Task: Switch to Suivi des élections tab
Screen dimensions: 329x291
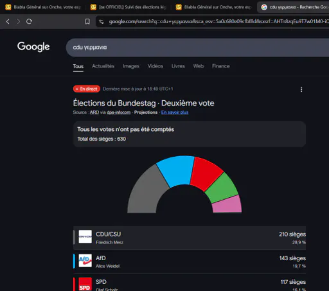Action: (129, 7)
